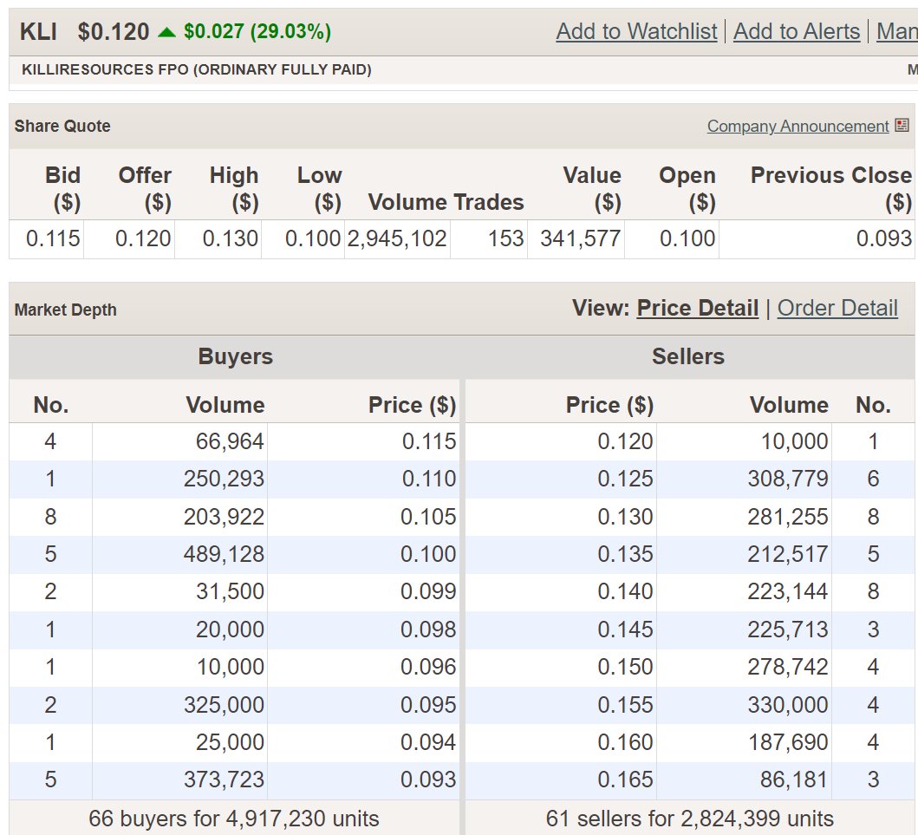Click seller volume 212,517
Screen dimensions: 918x835
click(x=787, y=555)
